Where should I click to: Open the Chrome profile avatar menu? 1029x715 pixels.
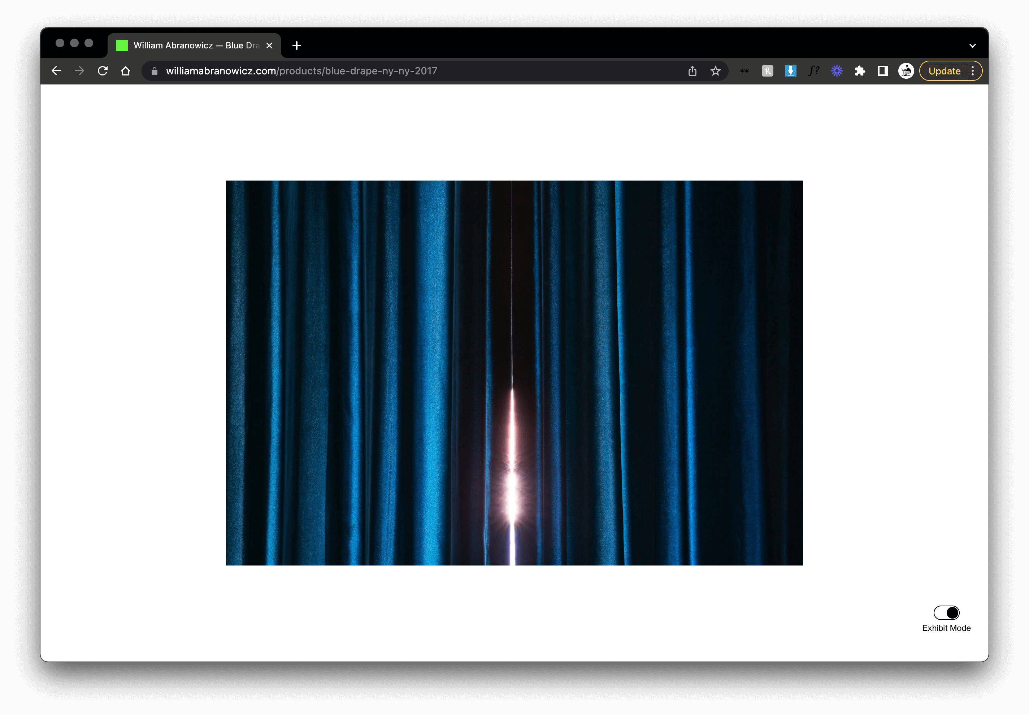point(906,71)
